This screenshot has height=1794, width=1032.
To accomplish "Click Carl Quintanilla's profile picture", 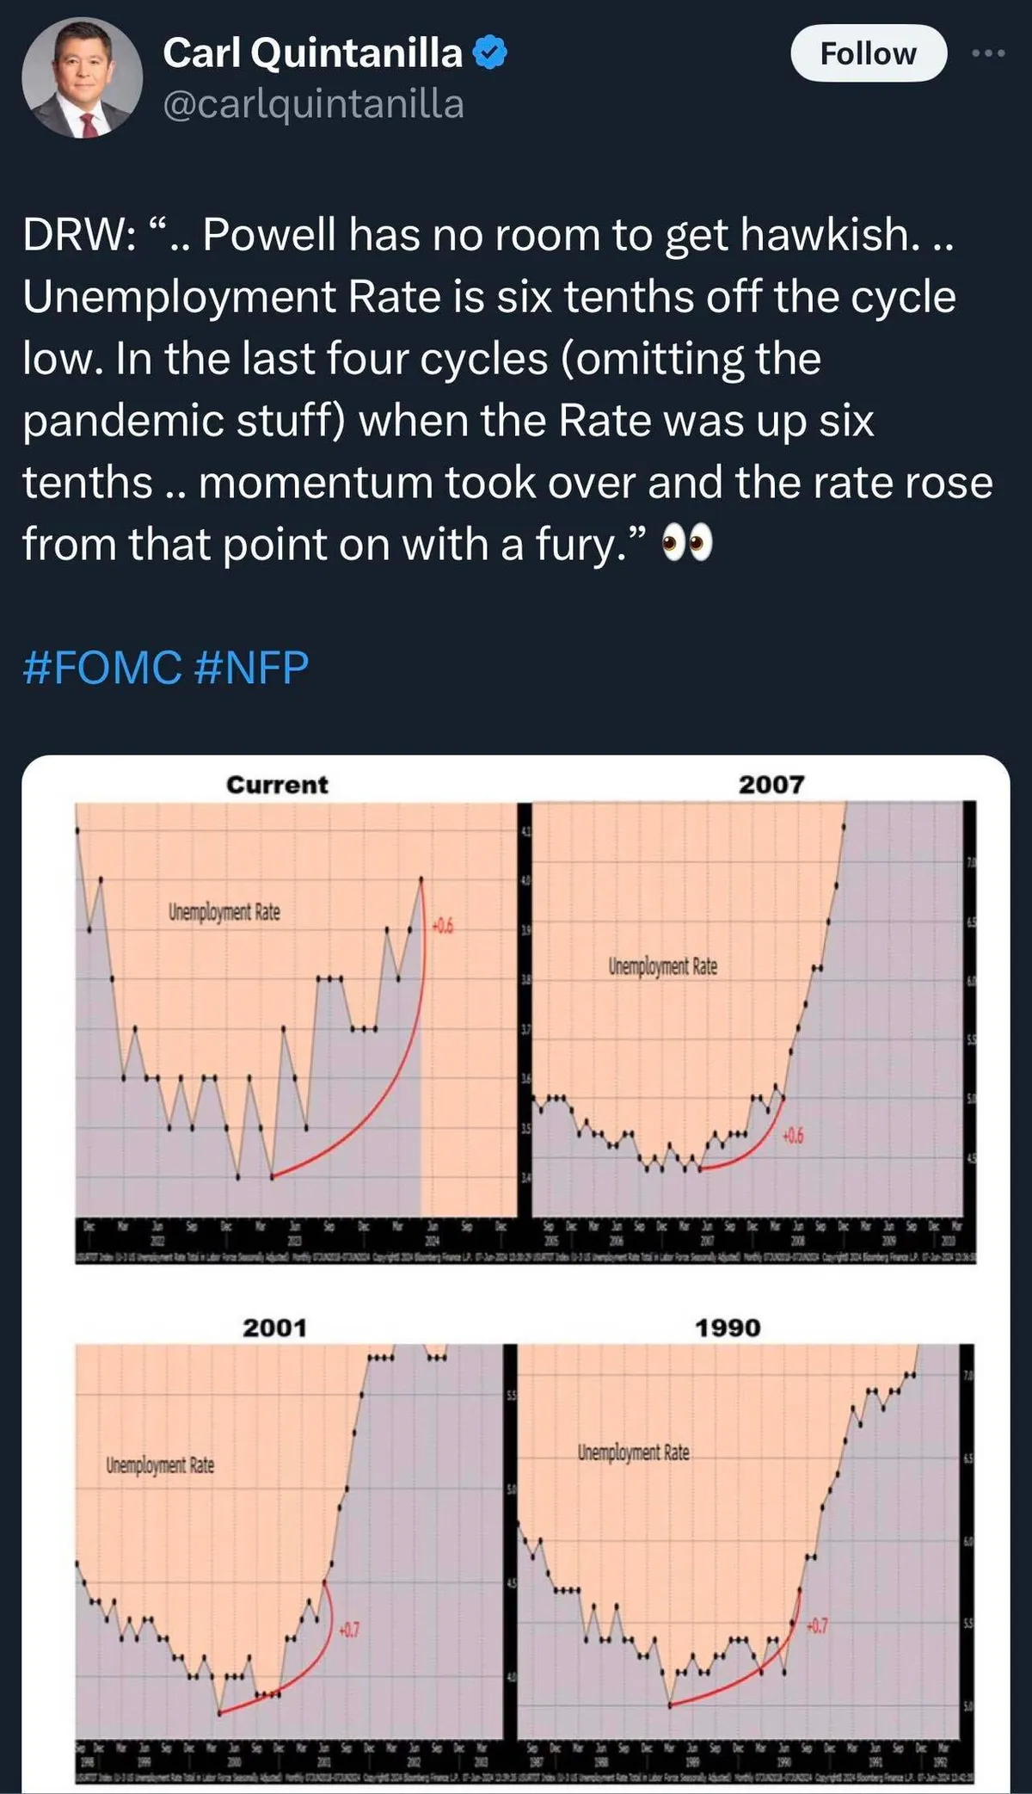I will (82, 78).
